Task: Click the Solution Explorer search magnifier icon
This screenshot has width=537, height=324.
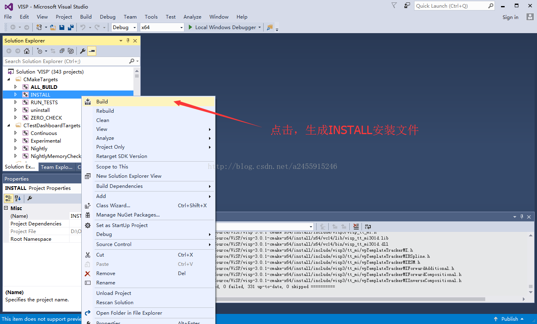Action: tap(131, 61)
